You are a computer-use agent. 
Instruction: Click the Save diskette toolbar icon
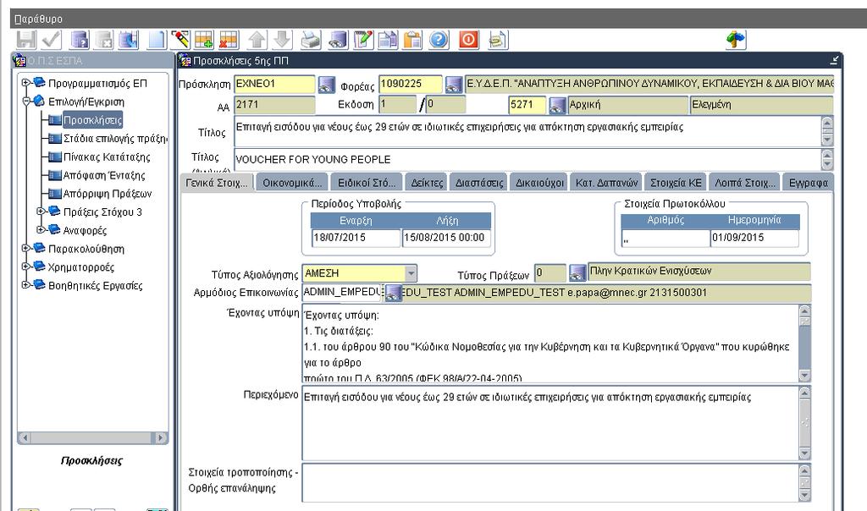[x=26, y=40]
